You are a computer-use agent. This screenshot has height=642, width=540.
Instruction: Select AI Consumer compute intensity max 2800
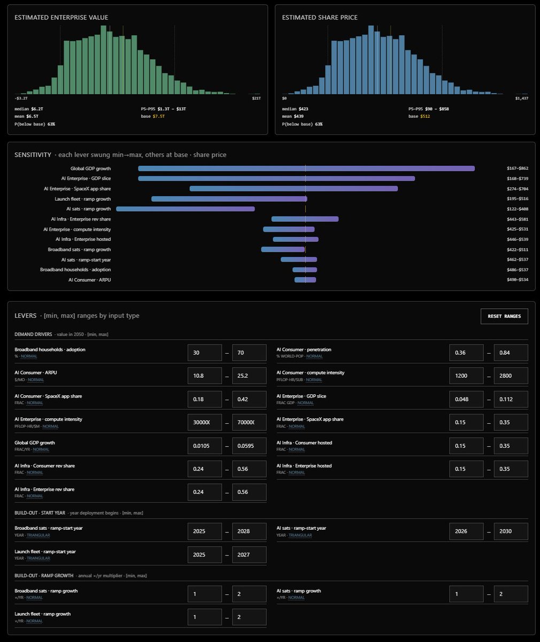(x=511, y=376)
